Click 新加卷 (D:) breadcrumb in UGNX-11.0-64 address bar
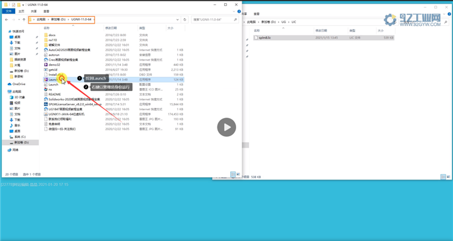Image resolution: width=453 pixels, height=241 pixels. pos(59,20)
